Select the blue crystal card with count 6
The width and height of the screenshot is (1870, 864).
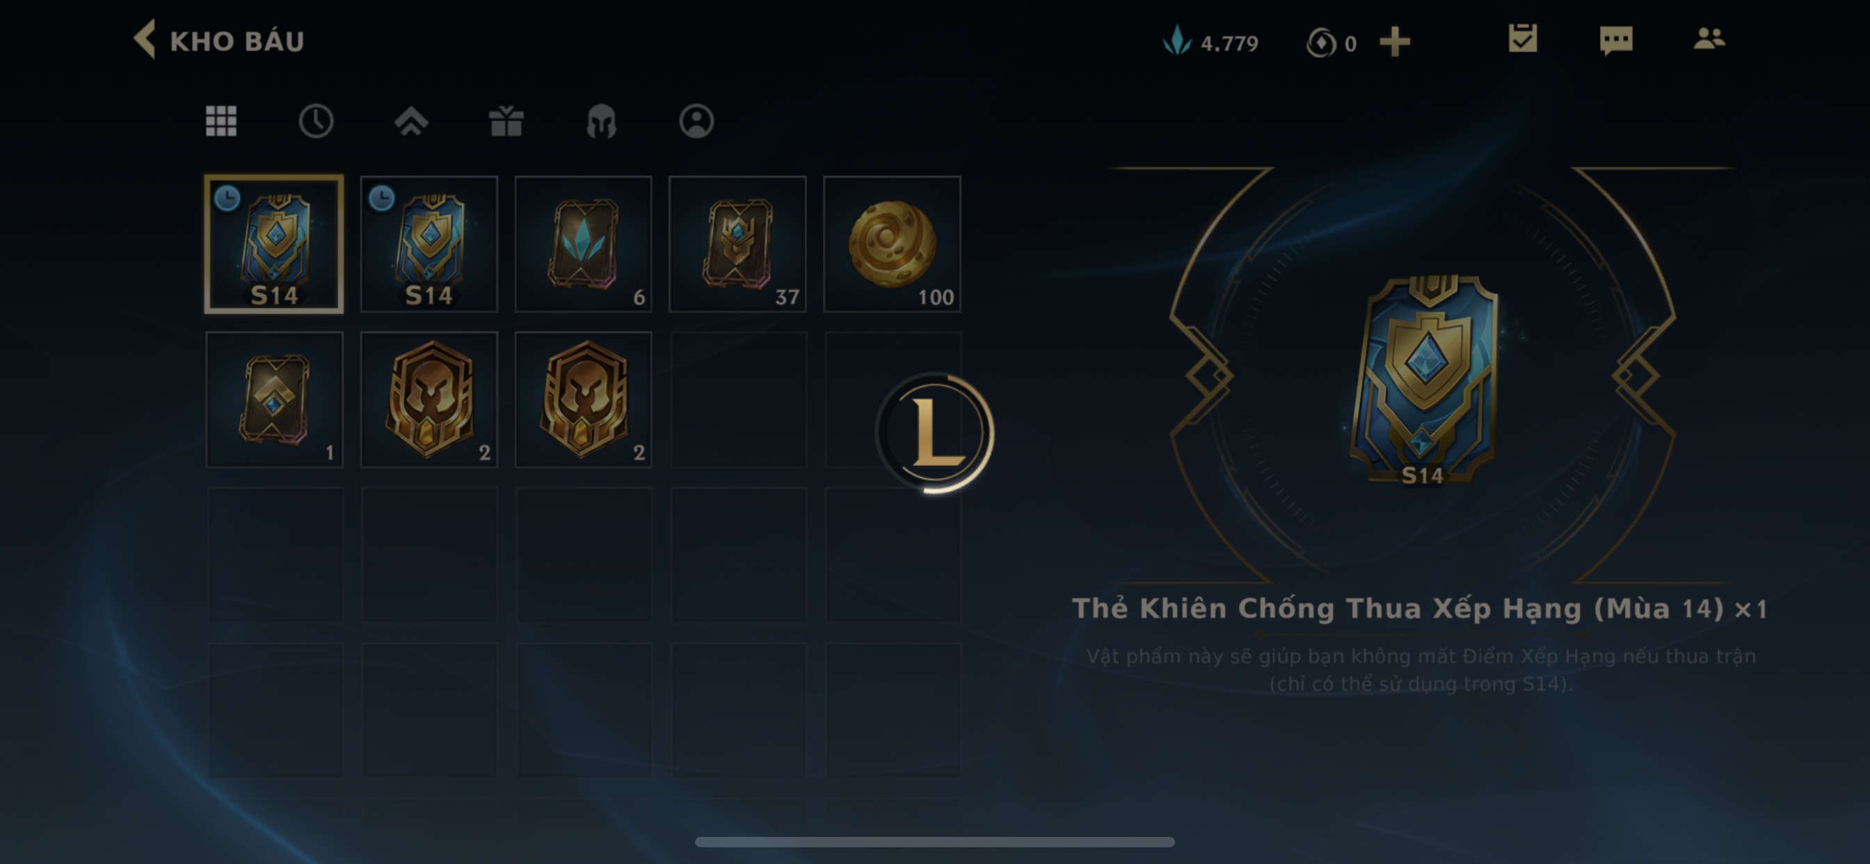click(584, 244)
